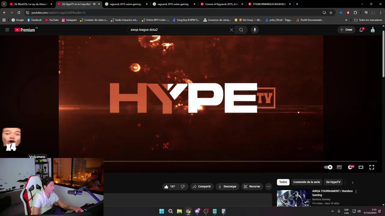Image resolution: width=385 pixels, height=216 pixels.
Task: Switch to theater mode
Action: [x=361, y=167]
